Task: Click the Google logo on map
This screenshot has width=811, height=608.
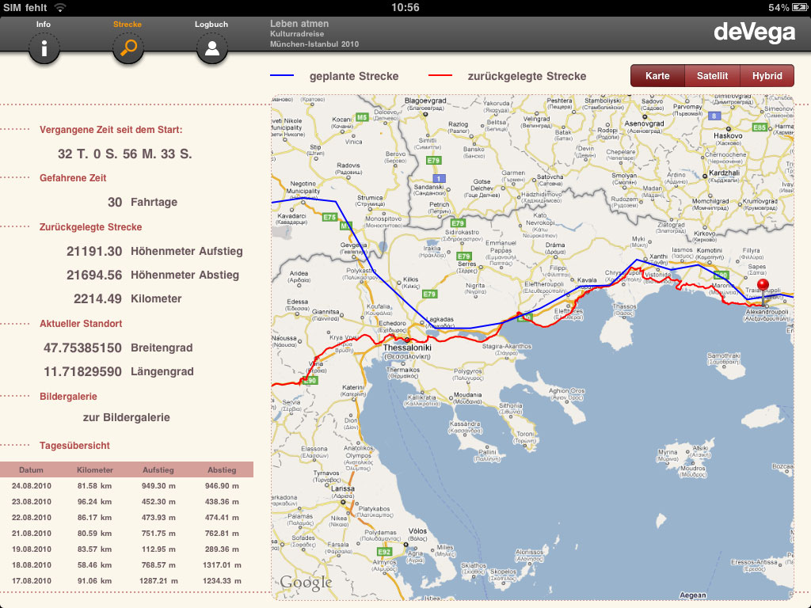Action: pyautogui.click(x=307, y=583)
